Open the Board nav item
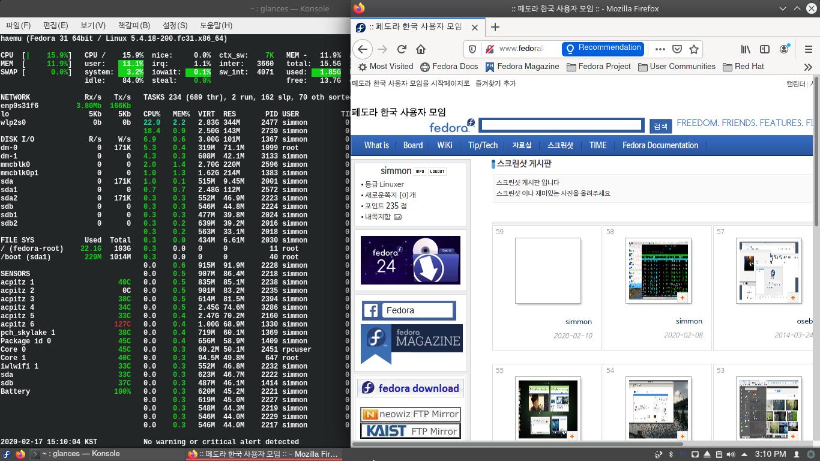Image resolution: width=820 pixels, height=461 pixels. click(413, 145)
